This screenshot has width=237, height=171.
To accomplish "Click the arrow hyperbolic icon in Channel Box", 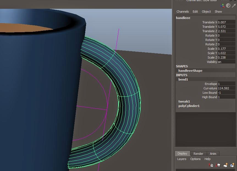I will point(234,5).
